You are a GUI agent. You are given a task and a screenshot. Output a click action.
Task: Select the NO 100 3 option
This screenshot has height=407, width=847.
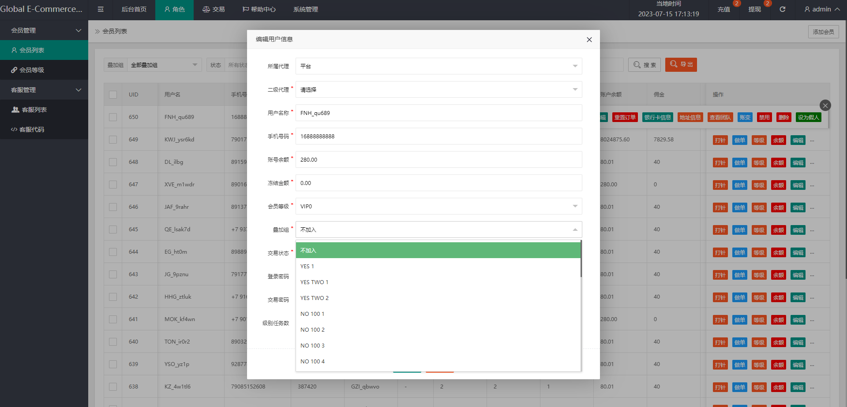[x=438, y=346]
